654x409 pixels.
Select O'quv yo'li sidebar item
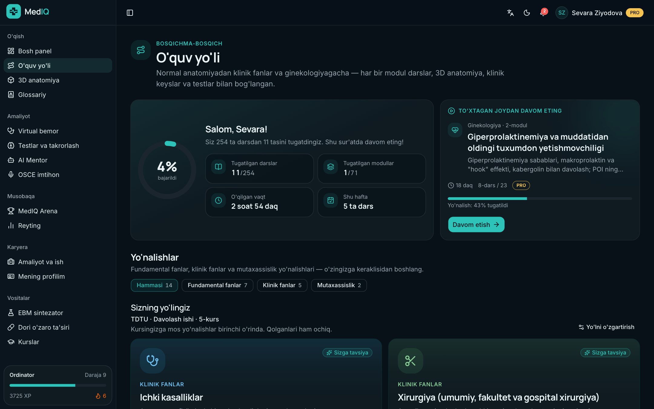point(58,65)
